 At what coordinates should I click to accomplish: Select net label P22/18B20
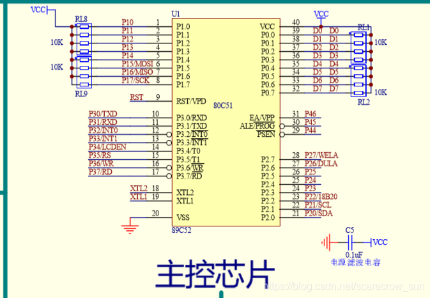click(x=321, y=197)
